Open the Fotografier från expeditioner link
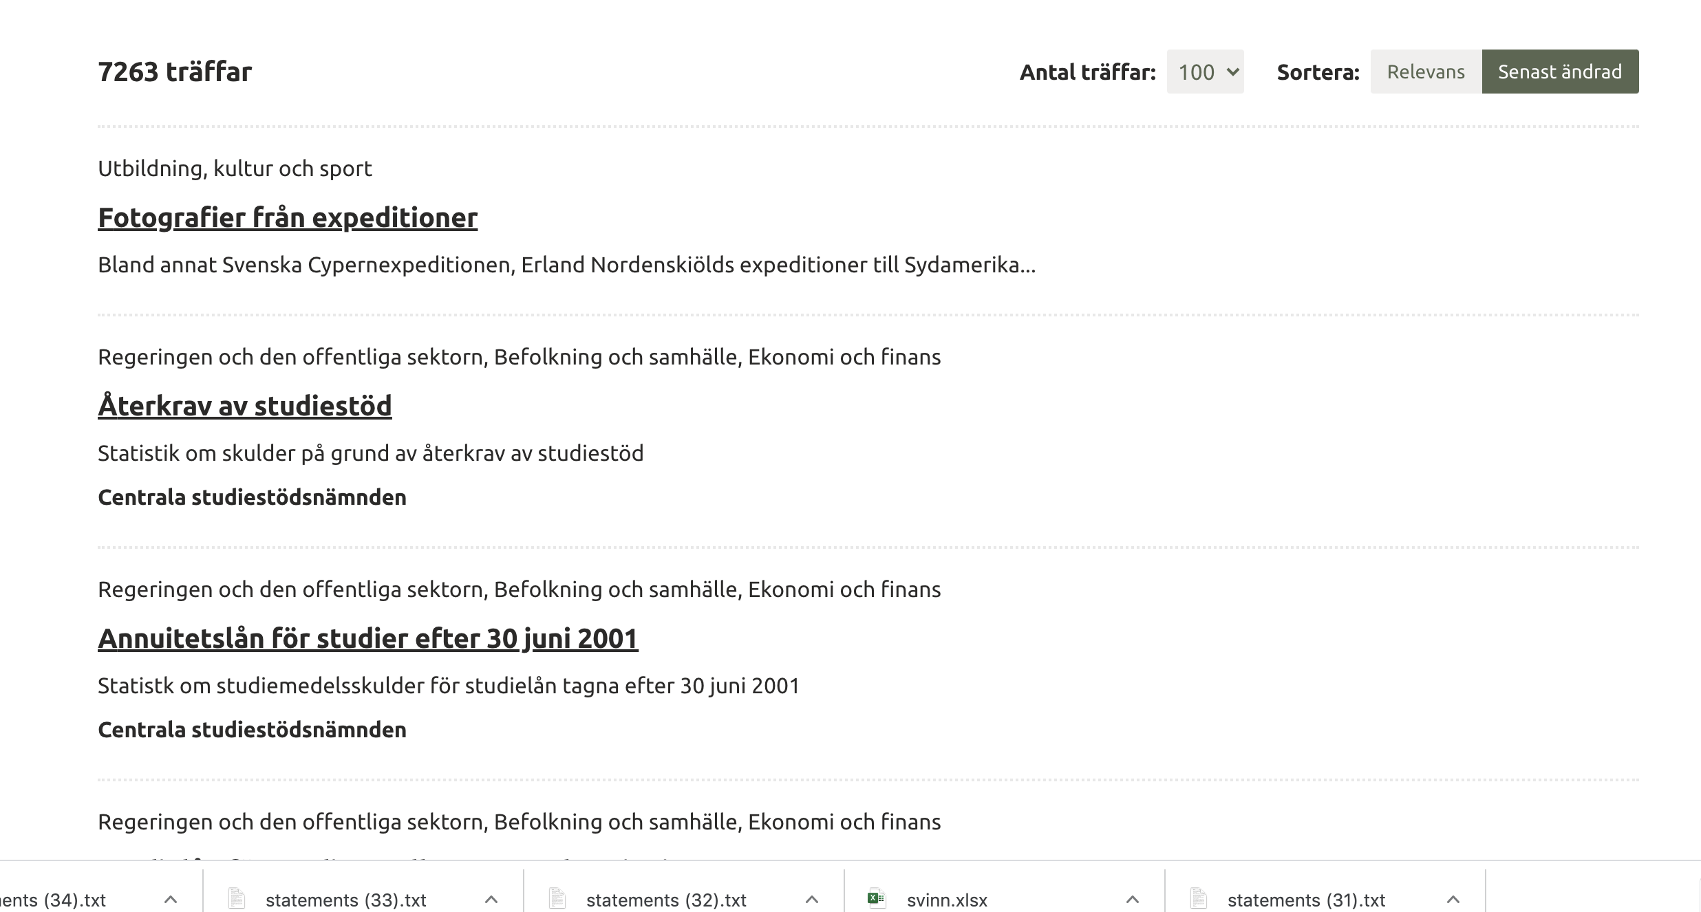 click(288, 217)
